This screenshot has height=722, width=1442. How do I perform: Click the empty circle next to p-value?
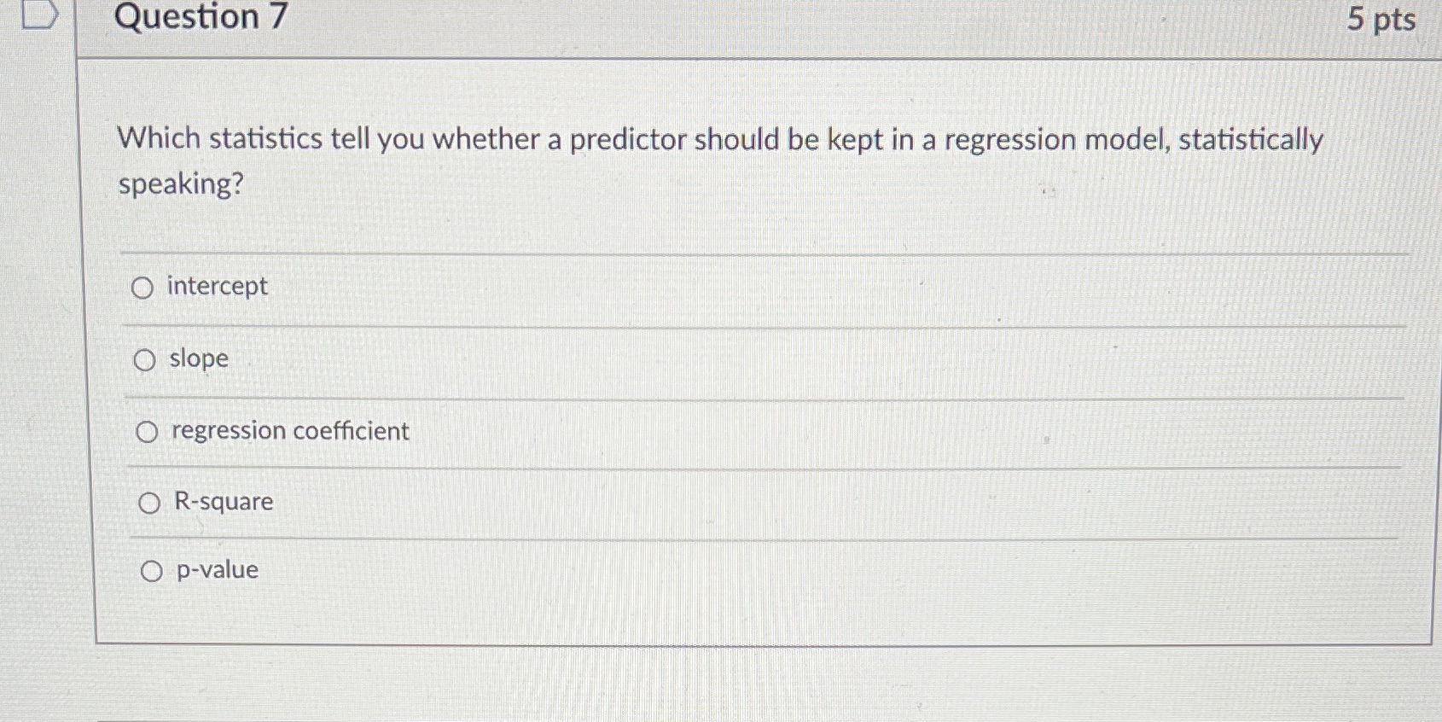point(152,570)
